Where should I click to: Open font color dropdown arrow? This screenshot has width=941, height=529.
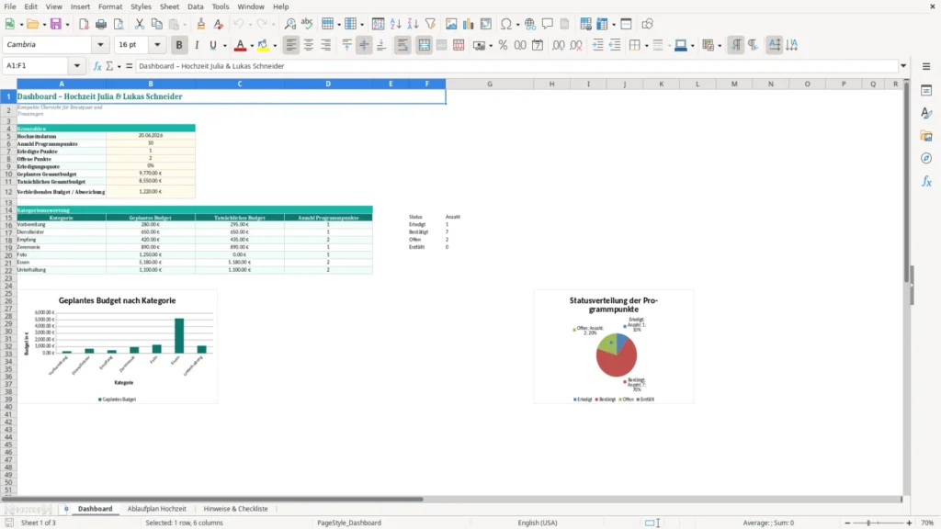[252, 46]
